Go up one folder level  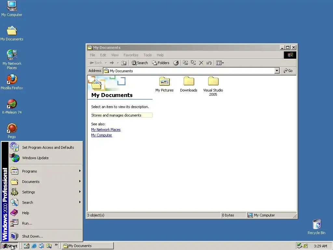click(124, 63)
